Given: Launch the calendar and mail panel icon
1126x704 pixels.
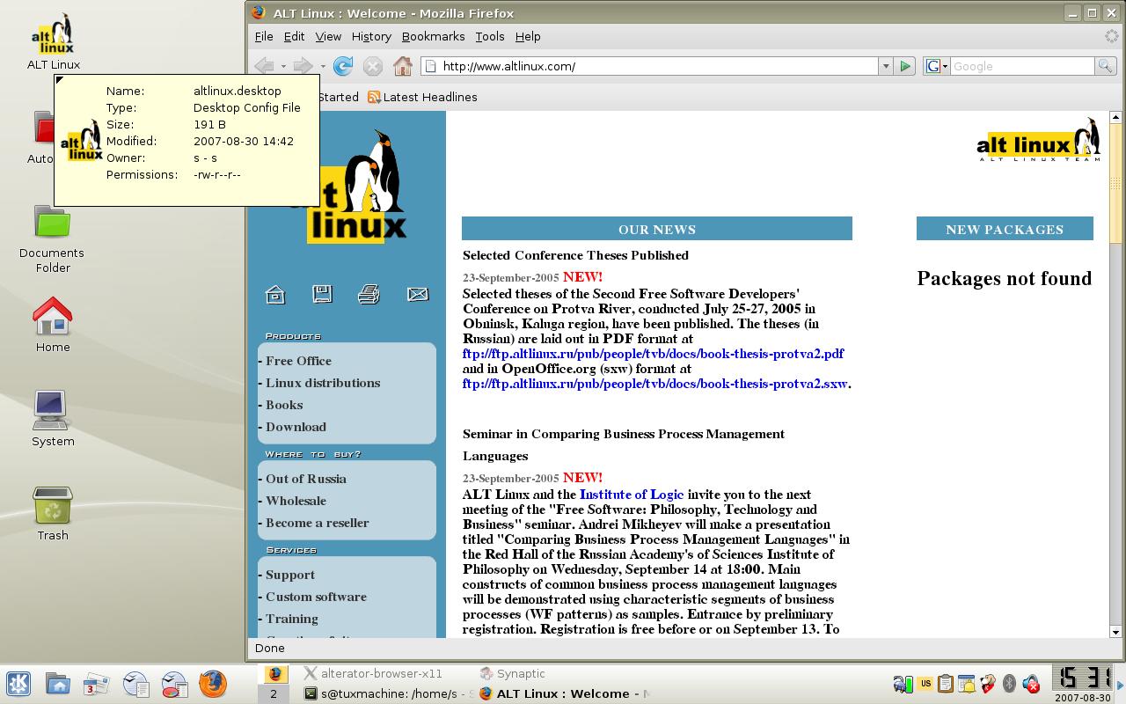Looking at the screenshot, I should (x=97, y=684).
